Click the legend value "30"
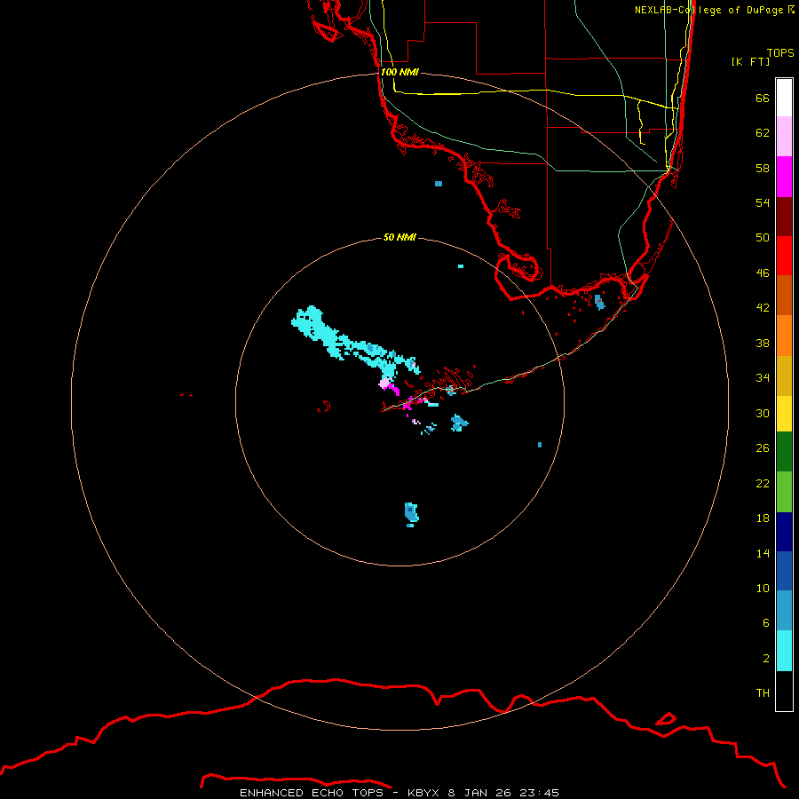This screenshot has height=799, width=799. pyautogui.click(x=763, y=413)
